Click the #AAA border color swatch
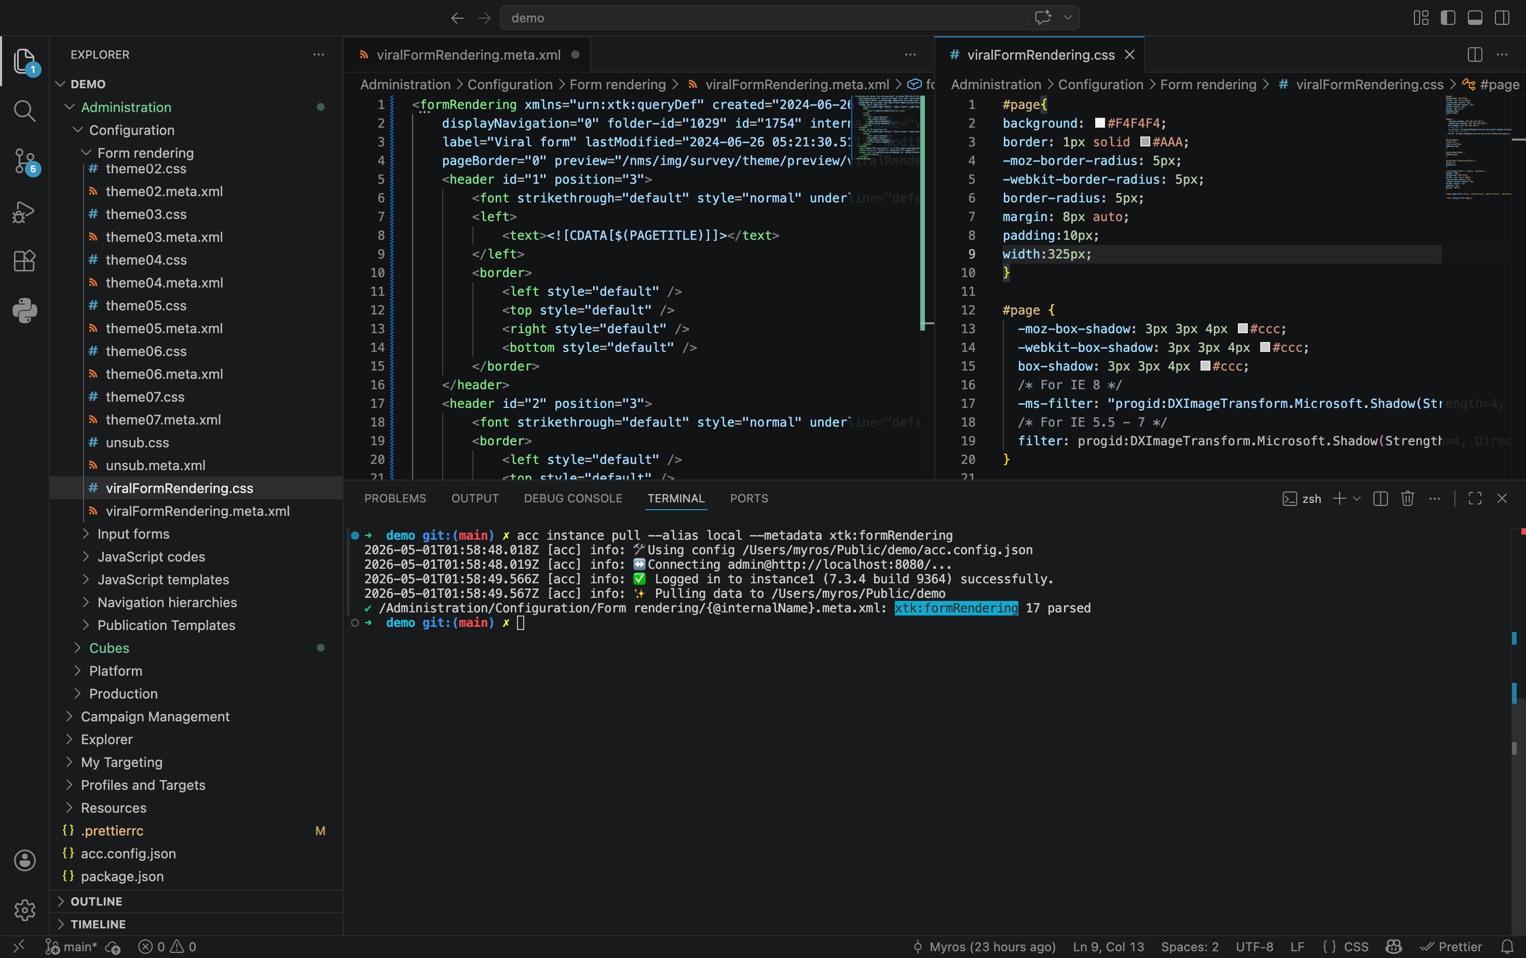Image resolution: width=1526 pixels, height=958 pixels. [1145, 141]
